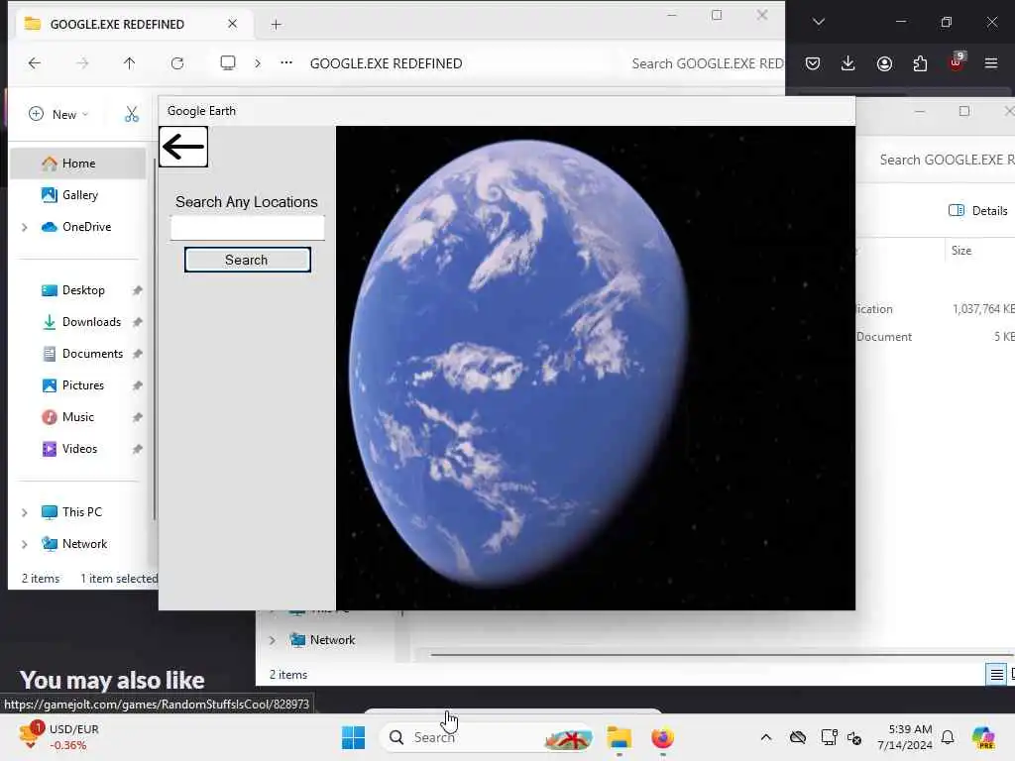Go up one folder level in Explorer
The image size is (1015, 761).
click(130, 62)
